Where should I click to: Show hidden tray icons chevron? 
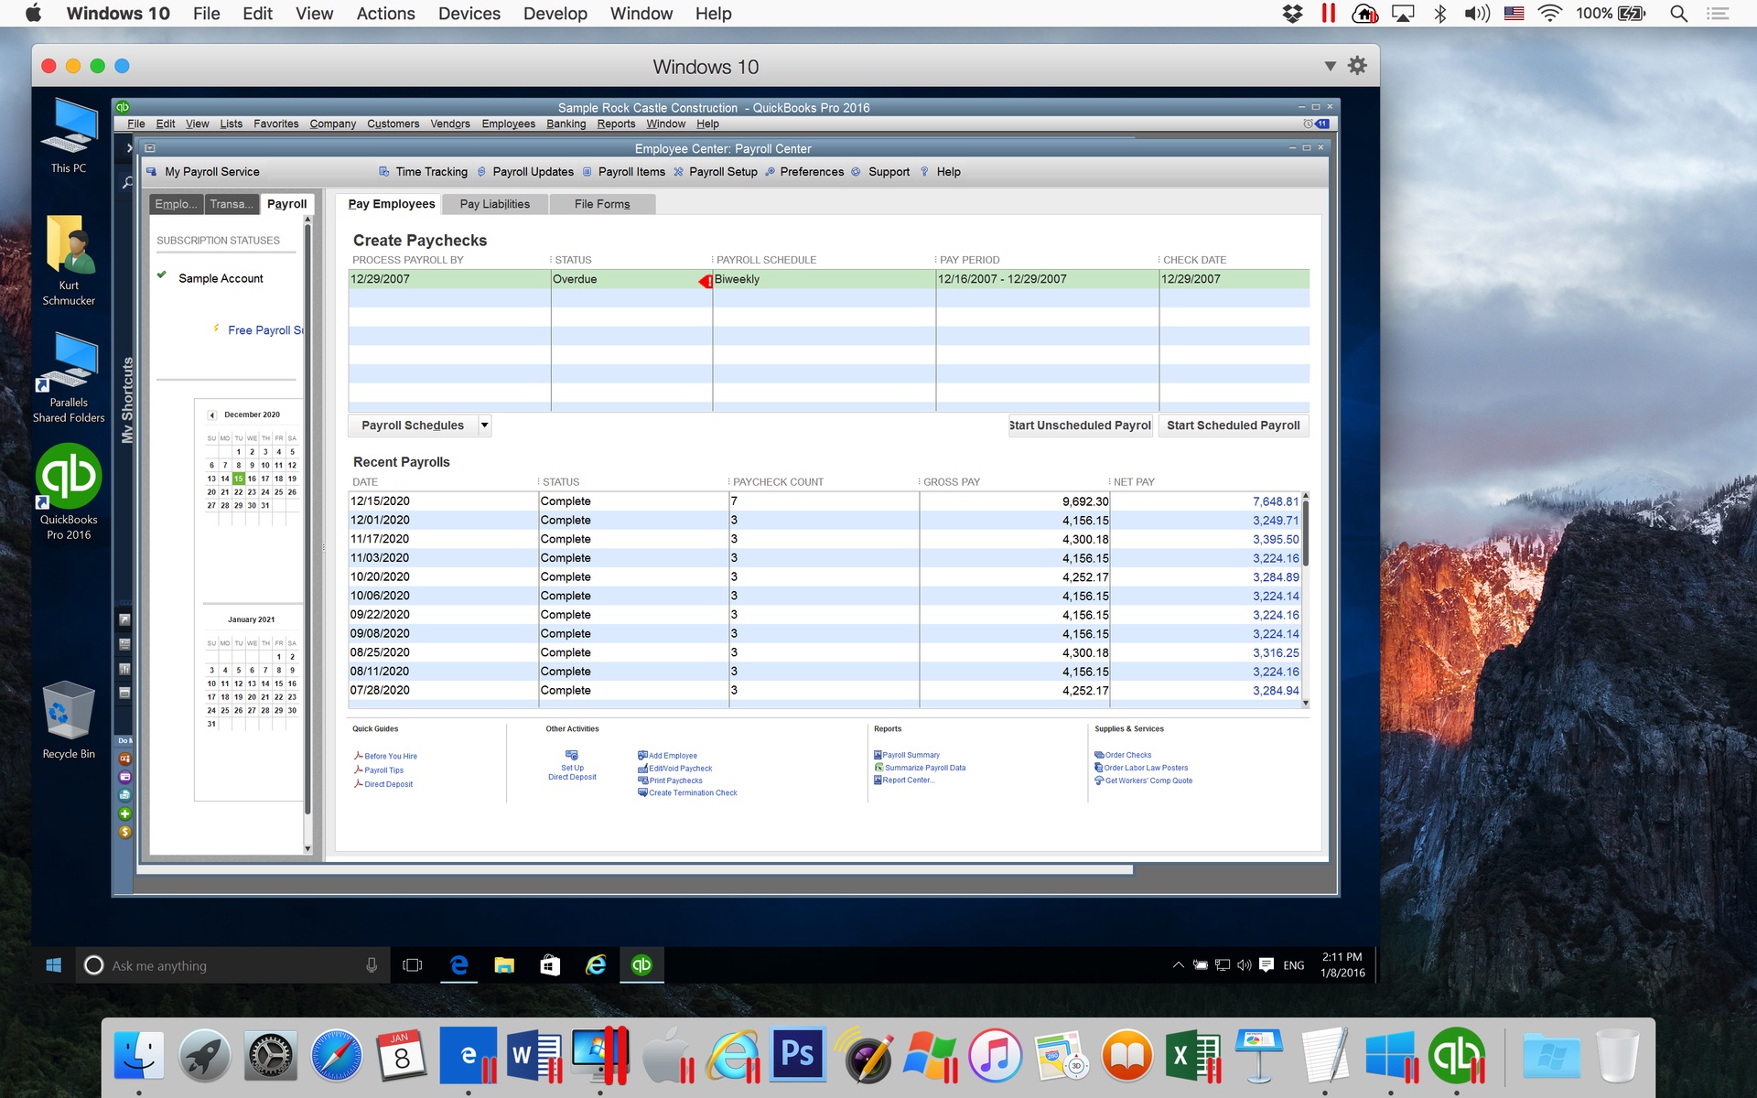tap(1179, 965)
